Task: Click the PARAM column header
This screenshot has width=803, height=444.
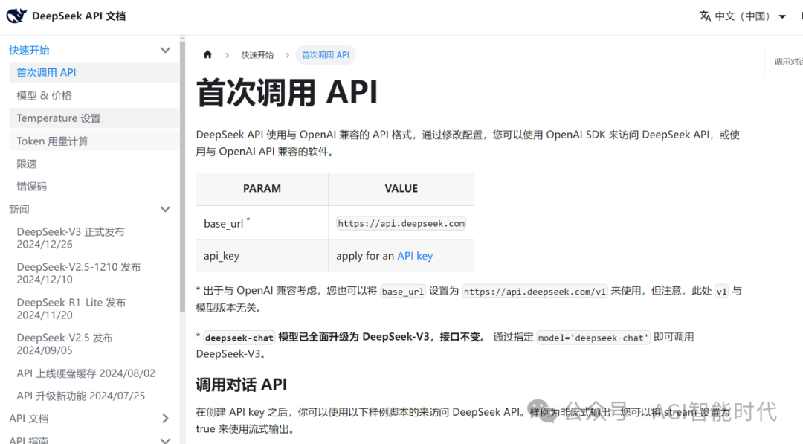Action: 262,188
